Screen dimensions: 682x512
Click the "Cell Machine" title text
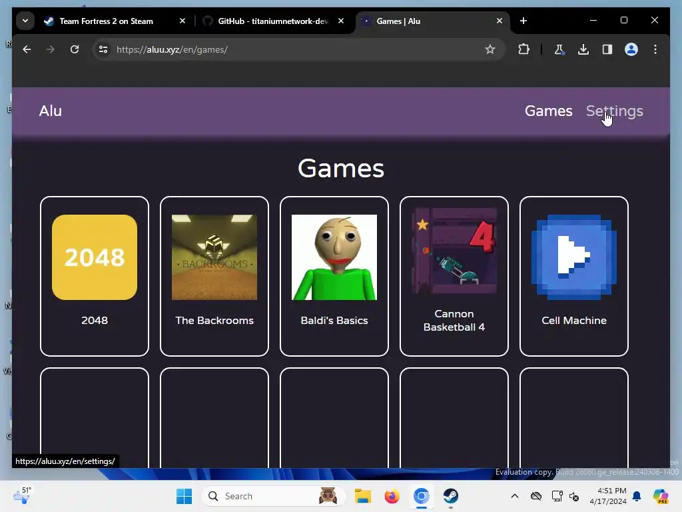[x=574, y=321]
